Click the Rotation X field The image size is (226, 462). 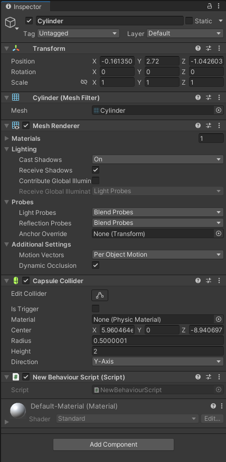point(117,72)
